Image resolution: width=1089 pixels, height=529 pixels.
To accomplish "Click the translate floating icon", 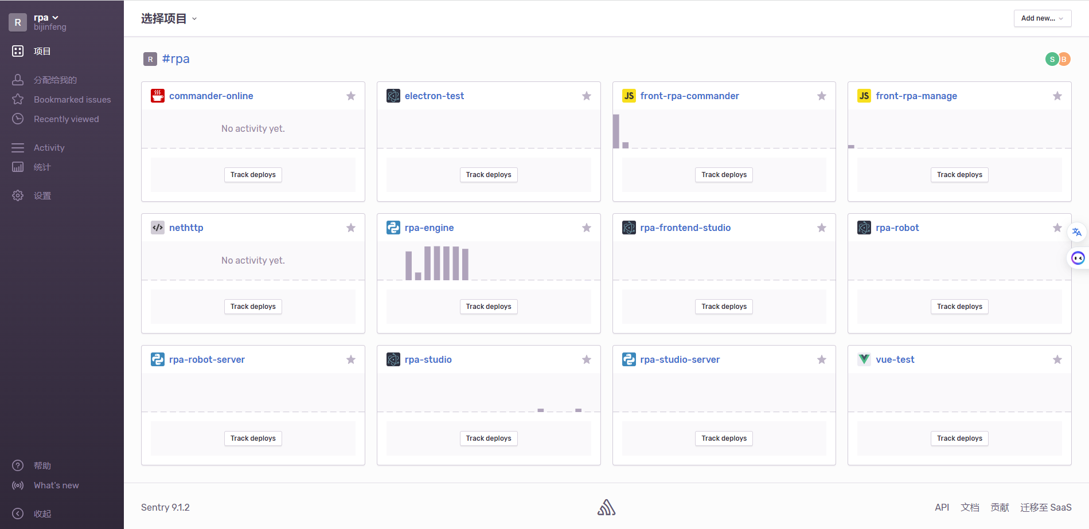I will tap(1077, 232).
